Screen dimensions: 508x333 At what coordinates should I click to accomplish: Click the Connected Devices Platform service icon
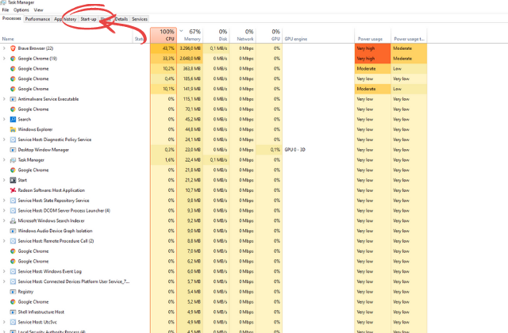[13, 281]
